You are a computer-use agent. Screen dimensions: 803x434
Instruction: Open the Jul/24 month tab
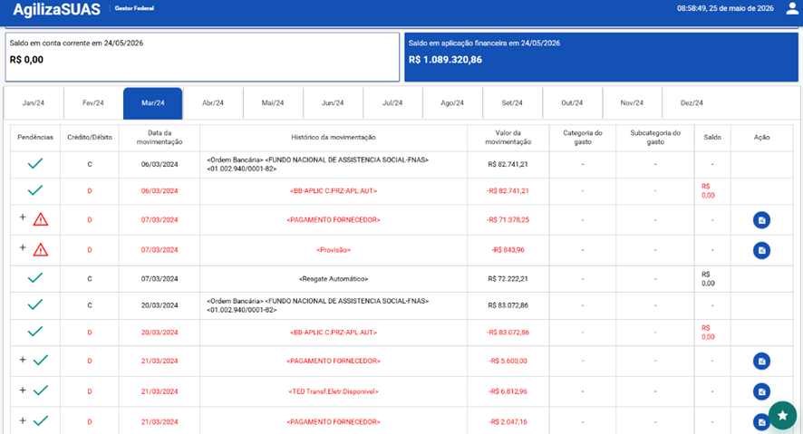pos(392,103)
